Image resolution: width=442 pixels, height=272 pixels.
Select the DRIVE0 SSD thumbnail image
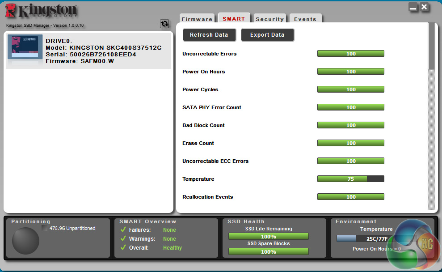pyautogui.click(x=25, y=47)
